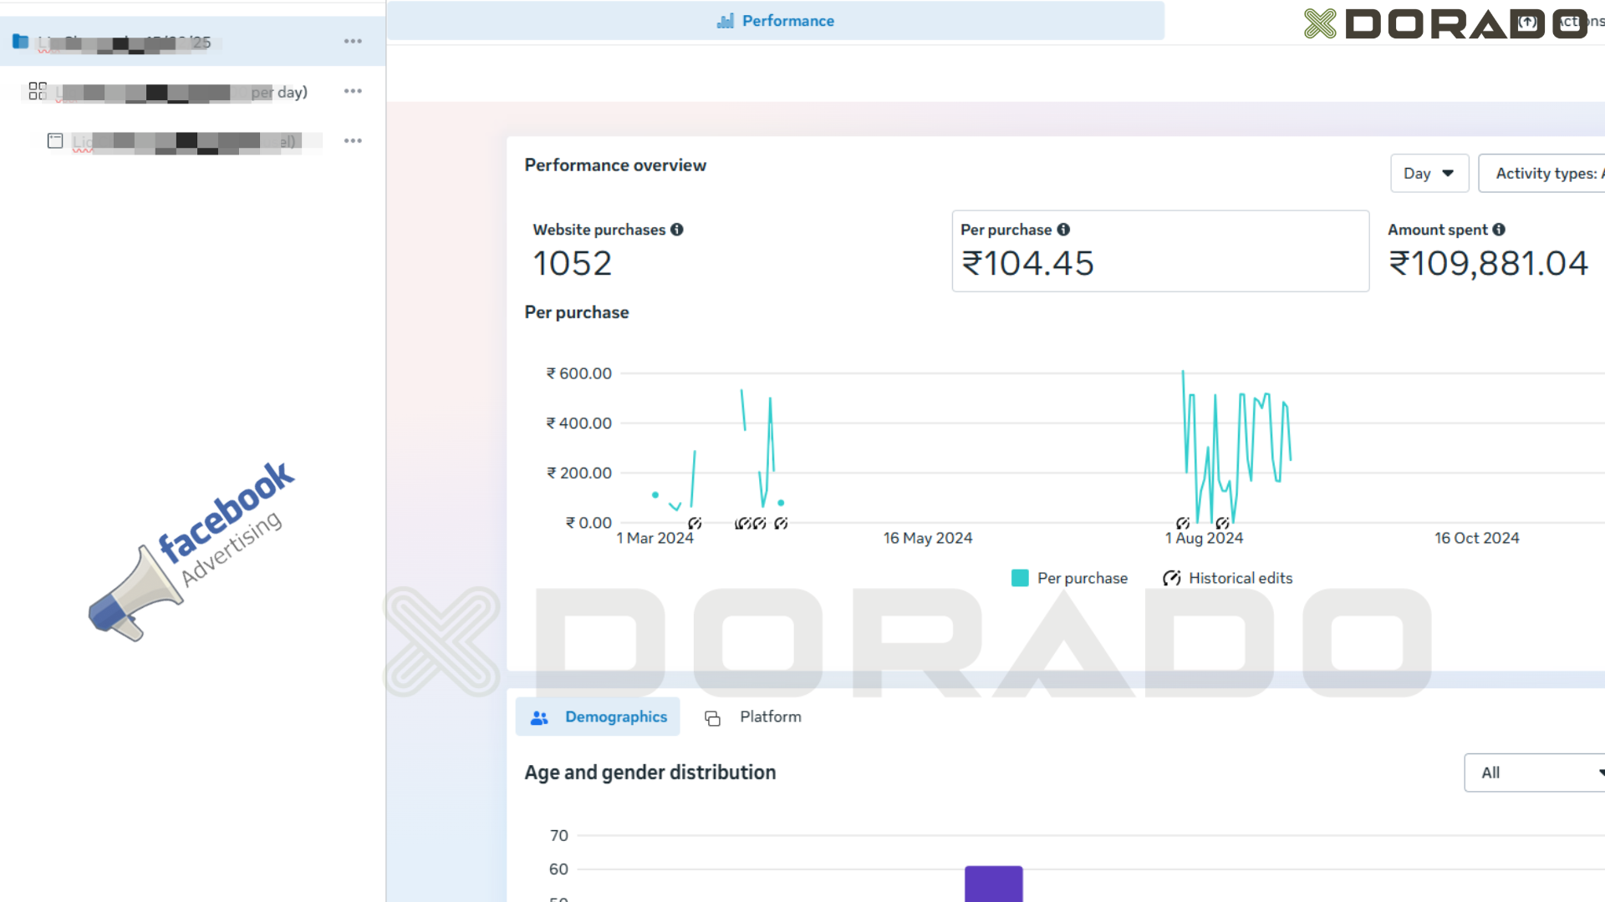The image size is (1605, 902).
Task: Expand the All filter dropdown
Action: (x=1535, y=773)
